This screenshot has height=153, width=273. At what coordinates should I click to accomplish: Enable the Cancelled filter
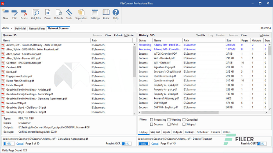click(x=184, y=120)
